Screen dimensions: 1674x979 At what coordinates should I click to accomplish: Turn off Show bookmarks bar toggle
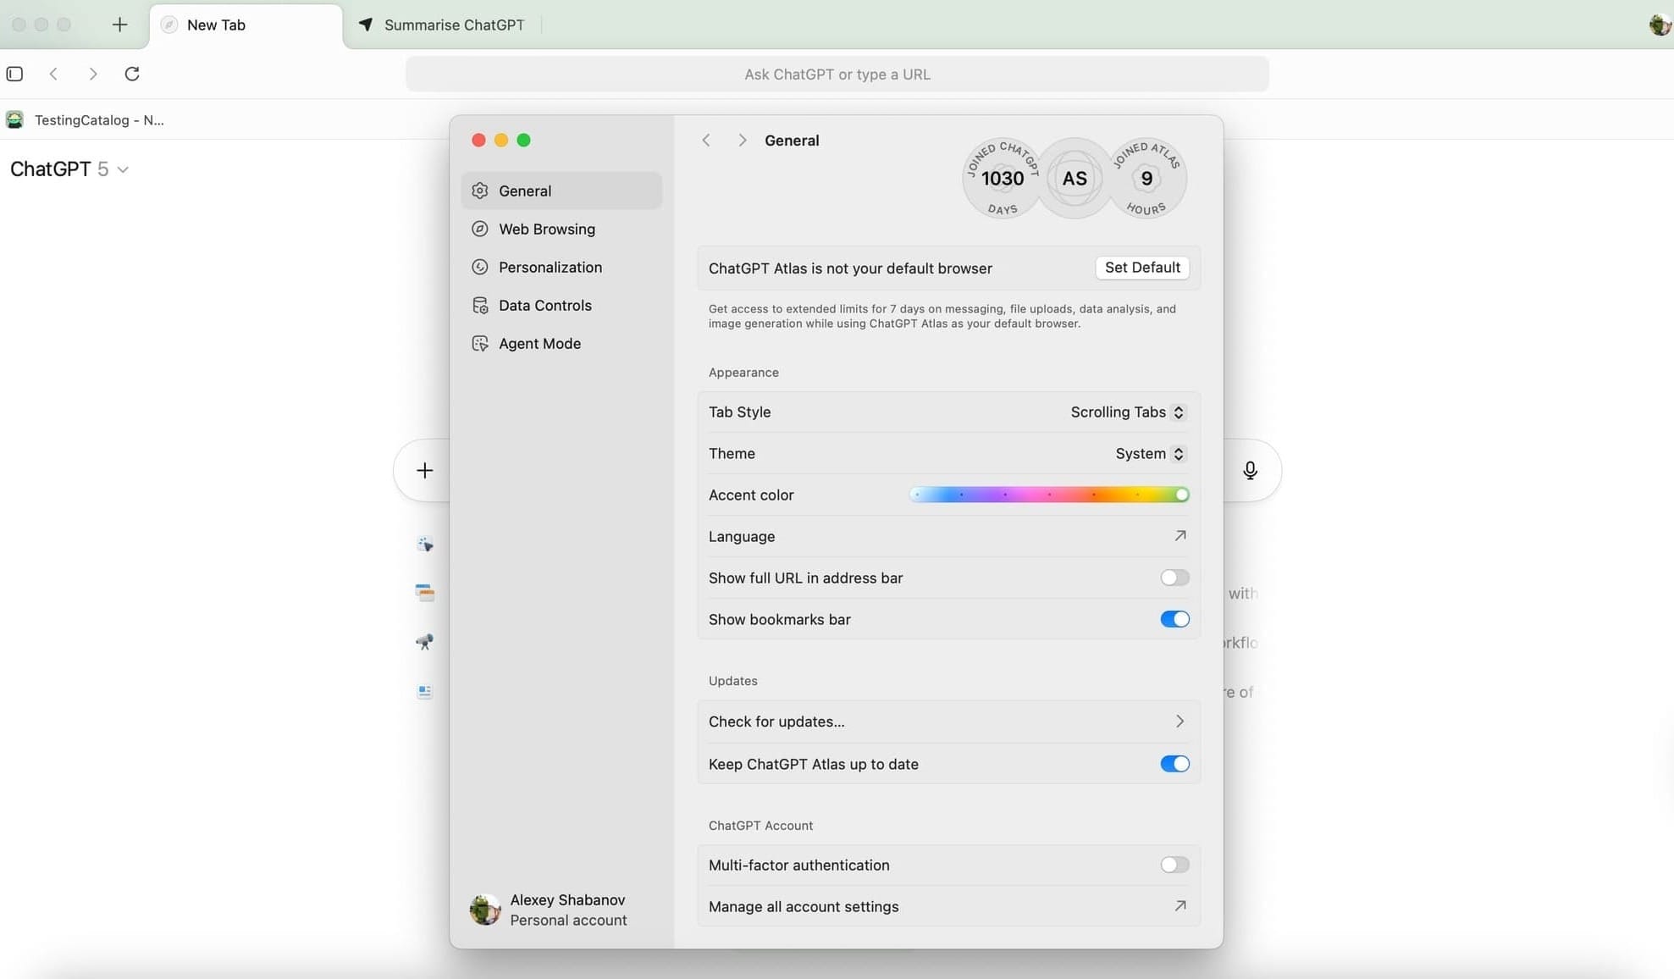tap(1174, 619)
